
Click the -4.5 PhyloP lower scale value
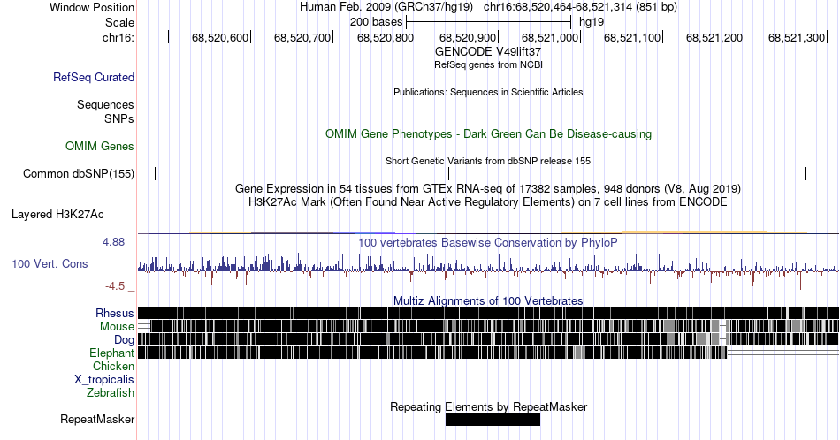click(x=115, y=286)
